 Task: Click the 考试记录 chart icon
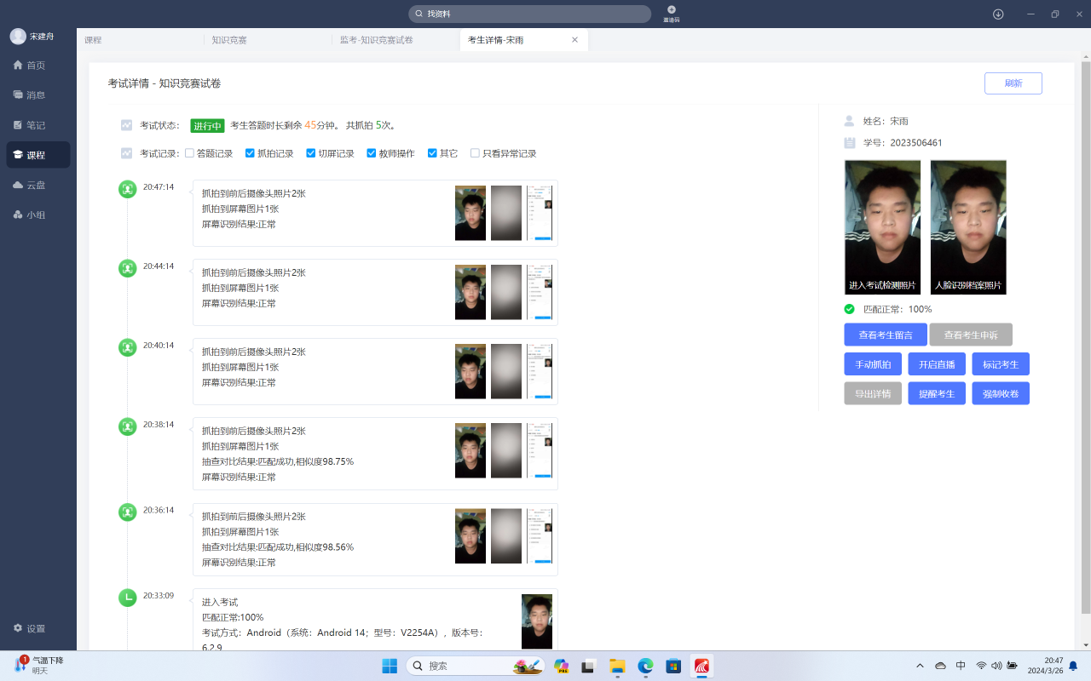tap(126, 153)
